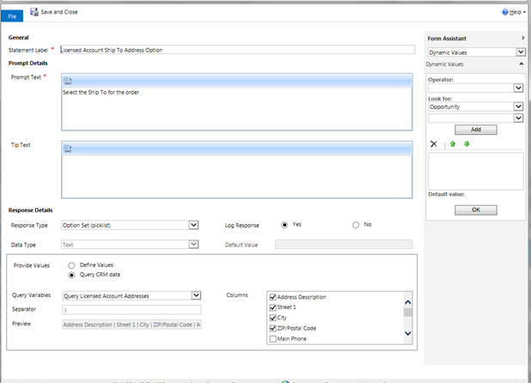Click the Add button in Form Assistant
This screenshot has width=531, height=383.
pos(475,129)
